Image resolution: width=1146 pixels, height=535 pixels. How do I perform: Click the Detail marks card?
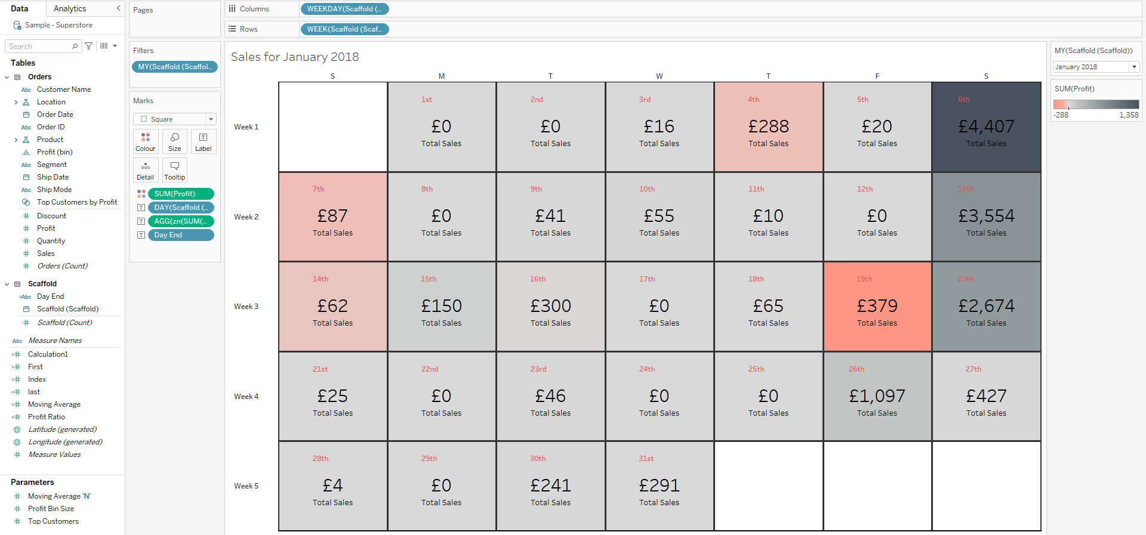tap(145, 170)
